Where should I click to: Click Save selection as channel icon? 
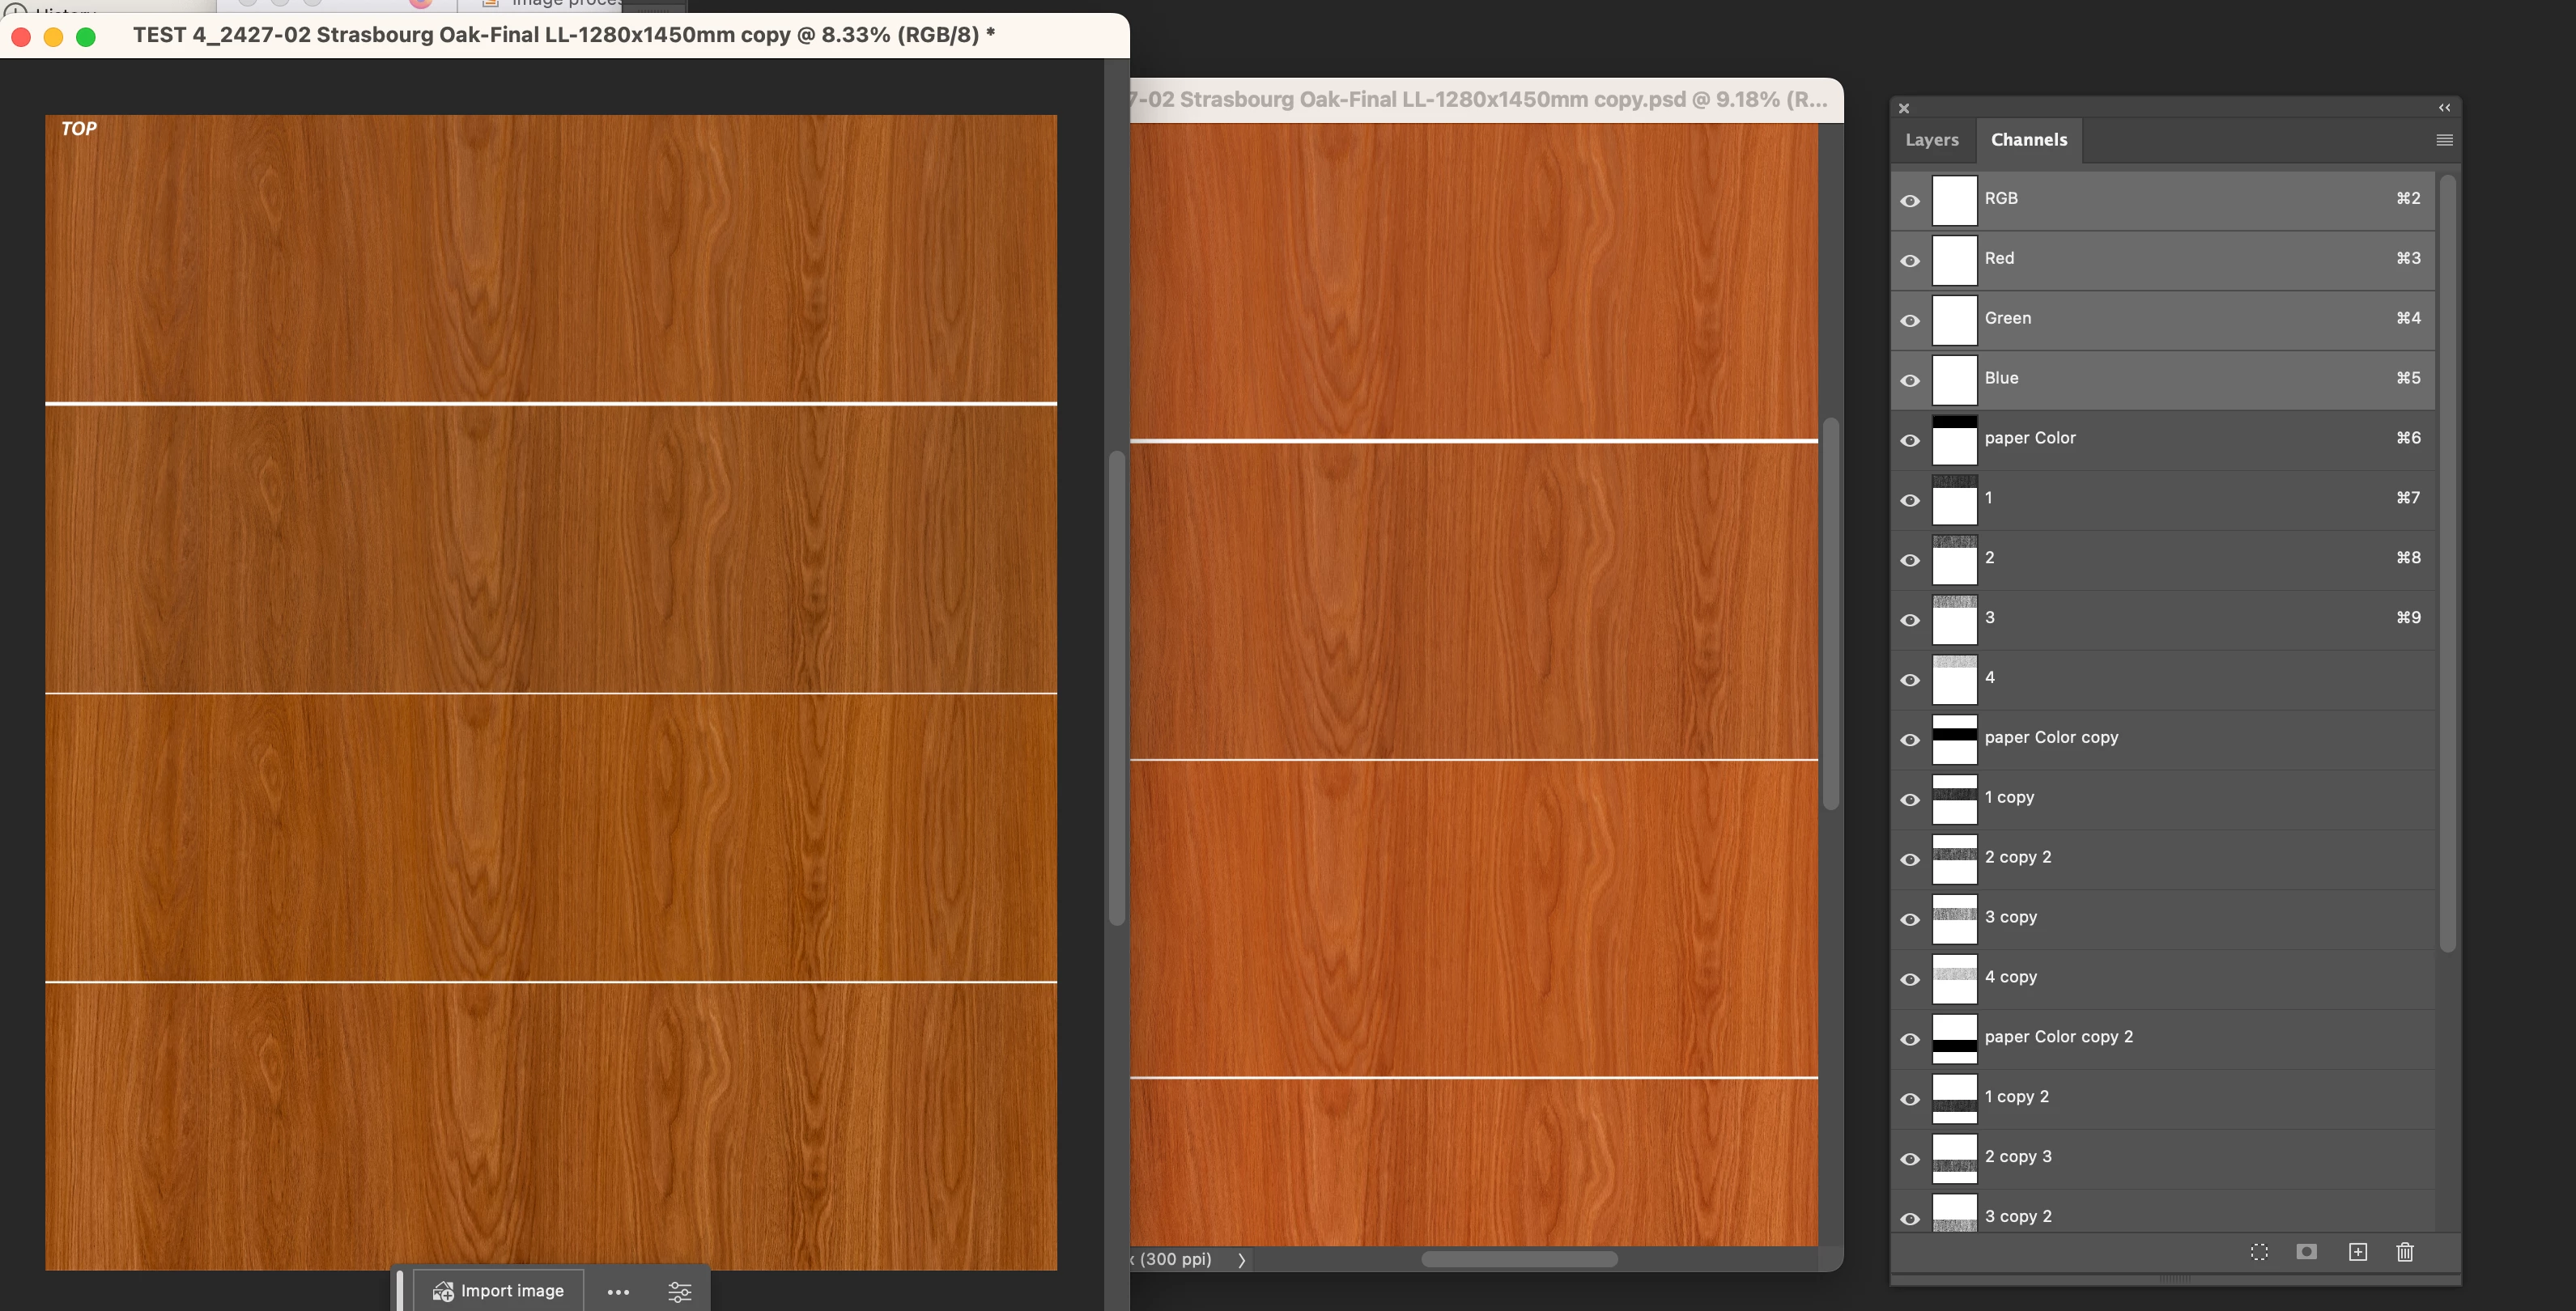coord(2306,1252)
